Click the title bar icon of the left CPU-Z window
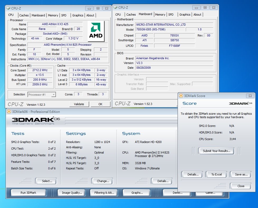The width and height of the screenshot is (258, 208). 8,8
